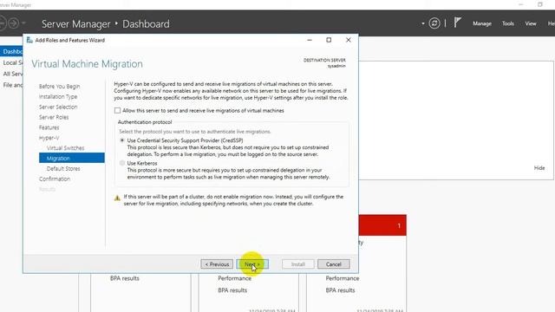Go to the Confirmation step
The width and height of the screenshot is (555, 312).
coord(55,179)
